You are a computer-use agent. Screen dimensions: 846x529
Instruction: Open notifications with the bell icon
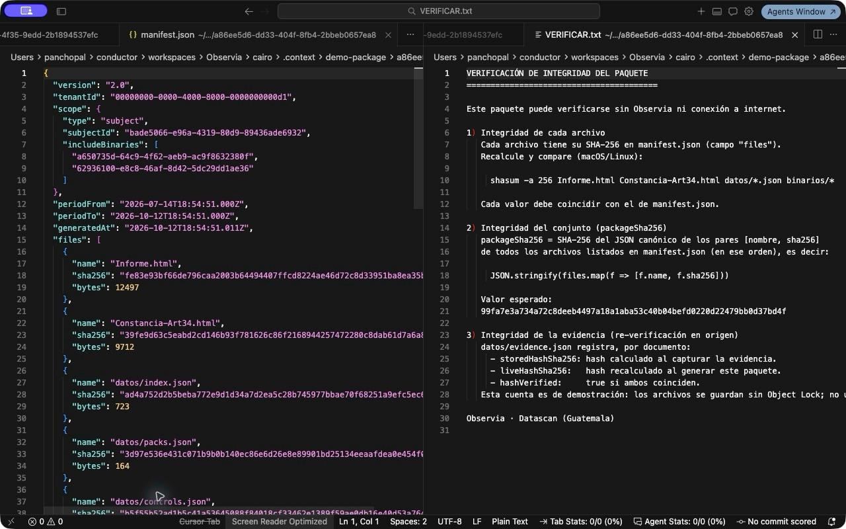pyautogui.click(x=832, y=522)
